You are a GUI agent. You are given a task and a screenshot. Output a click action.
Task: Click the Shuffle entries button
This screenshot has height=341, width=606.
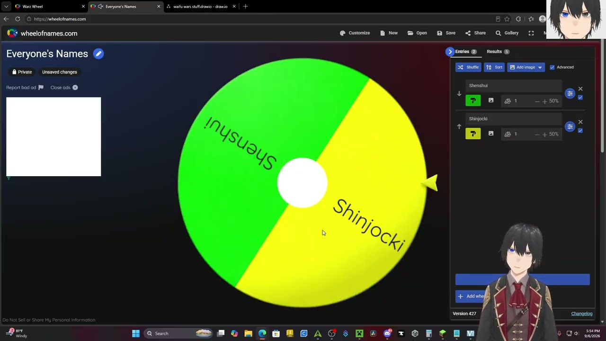point(468,67)
